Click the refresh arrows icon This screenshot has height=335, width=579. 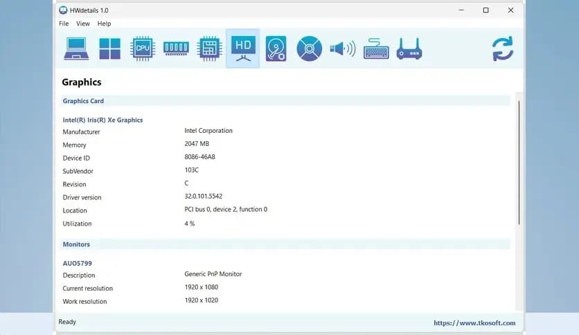503,48
